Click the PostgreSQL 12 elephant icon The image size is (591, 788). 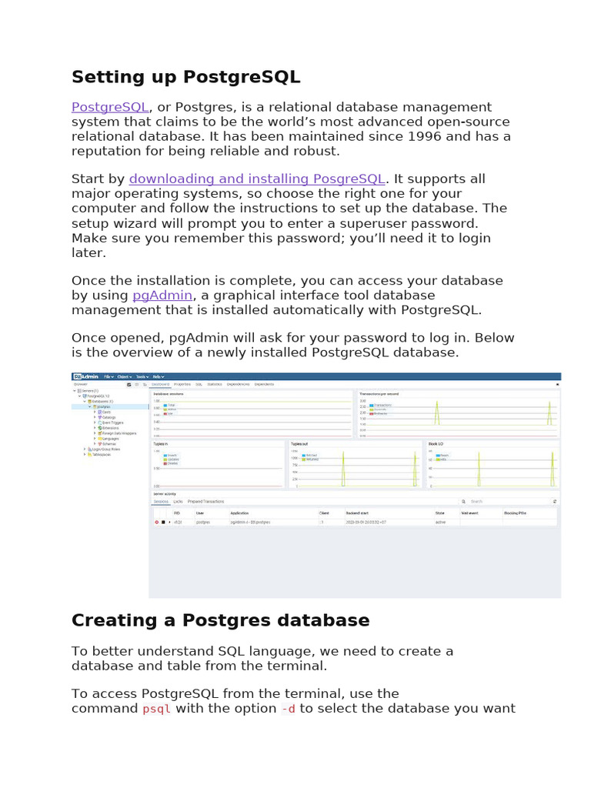click(x=85, y=396)
